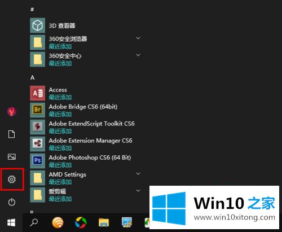Image resolution: width=282 pixels, height=232 pixels.
Task: Open the computer monitor app on taskbar
Action: tap(127, 222)
